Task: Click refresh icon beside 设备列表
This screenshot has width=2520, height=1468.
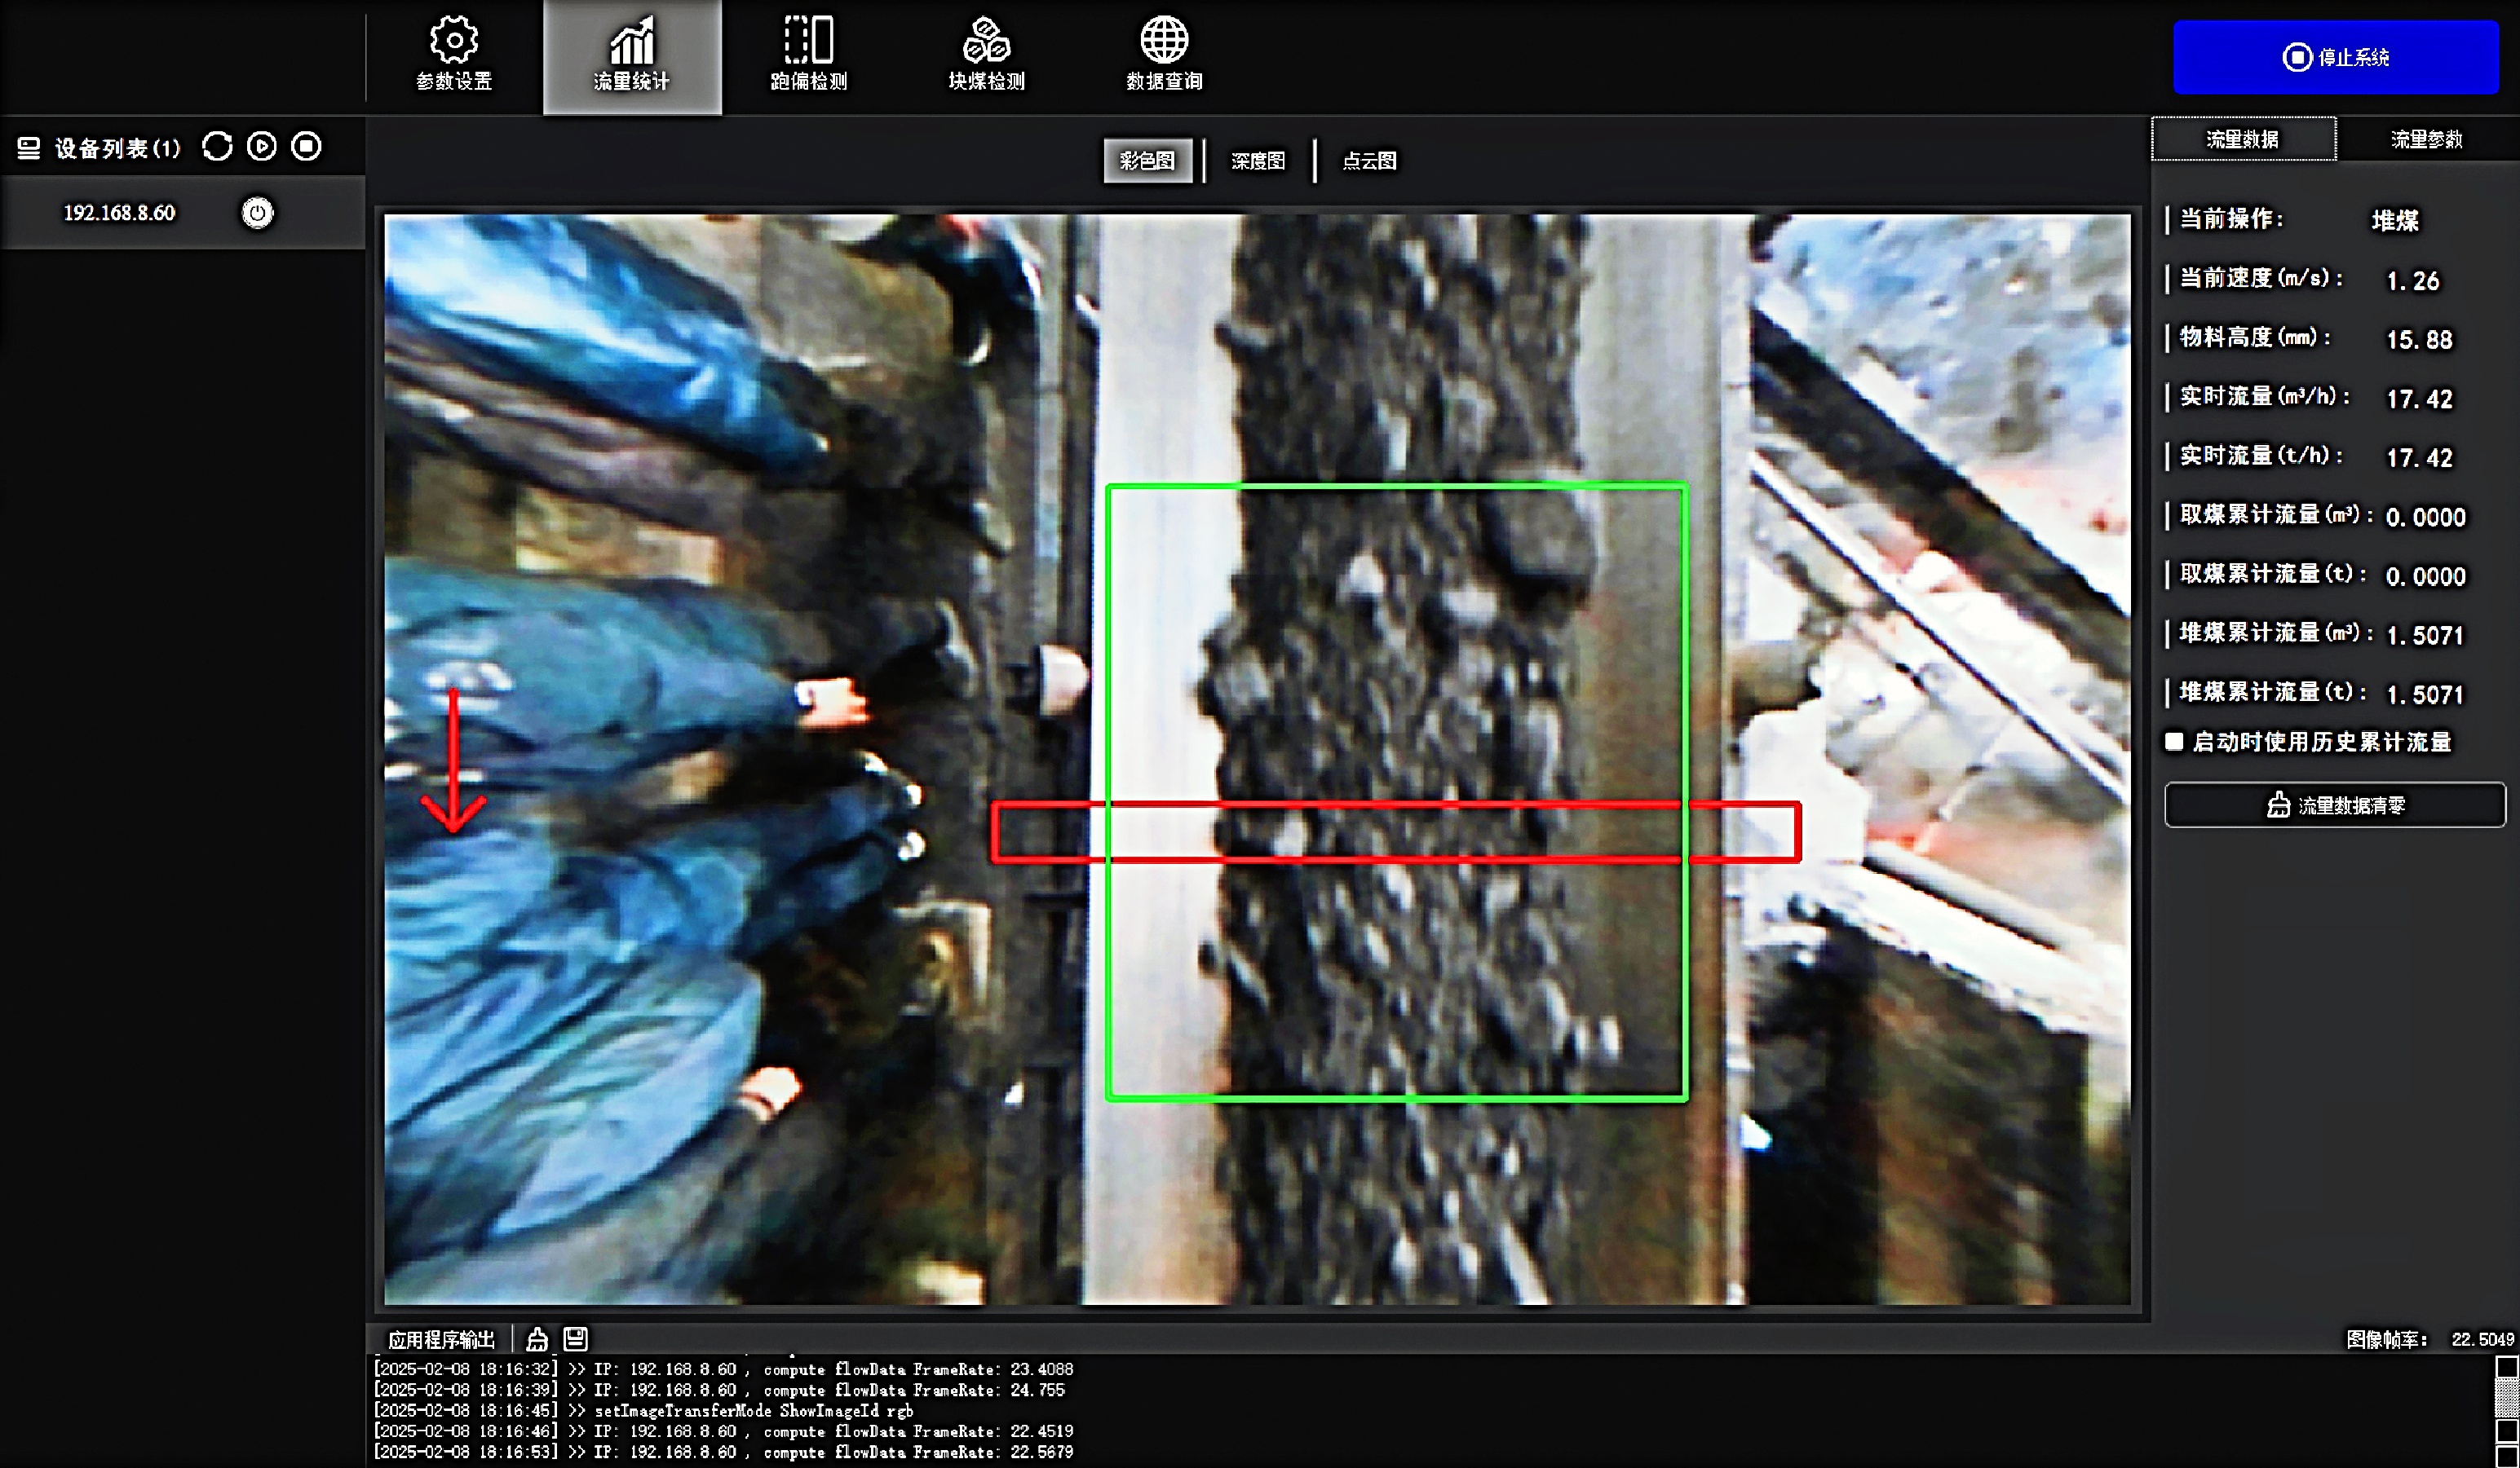Action: point(217,147)
